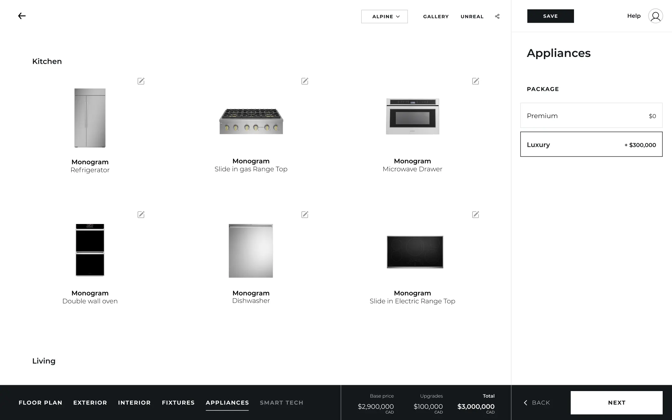The image size is (672, 420).
Task: Open edit options for the Double wall oven
Action: point(141,214)
